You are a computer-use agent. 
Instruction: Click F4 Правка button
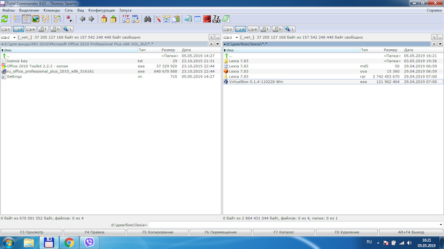pos(94,232)
